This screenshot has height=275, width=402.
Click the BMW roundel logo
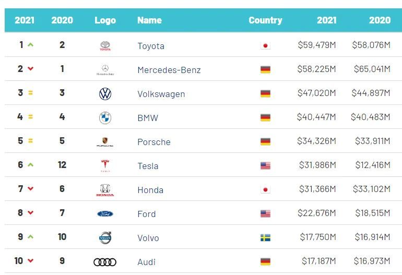tap(105, 118)
